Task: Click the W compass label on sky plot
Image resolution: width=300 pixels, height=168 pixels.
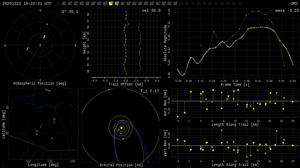Action: tap(5, 45)
